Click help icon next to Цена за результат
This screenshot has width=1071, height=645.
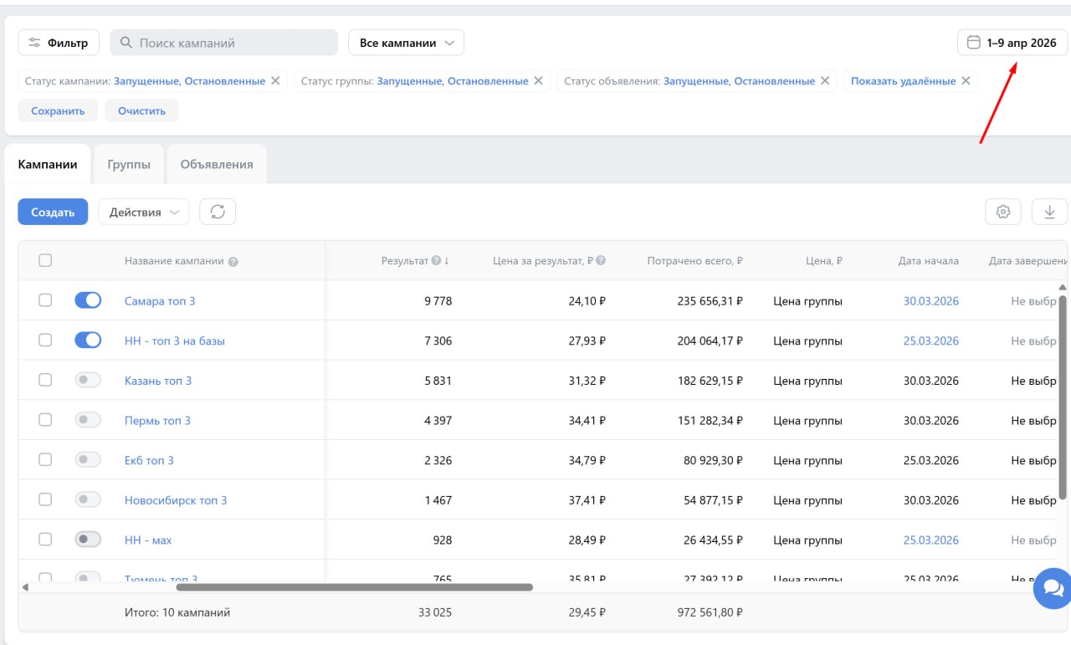[601, 261]
